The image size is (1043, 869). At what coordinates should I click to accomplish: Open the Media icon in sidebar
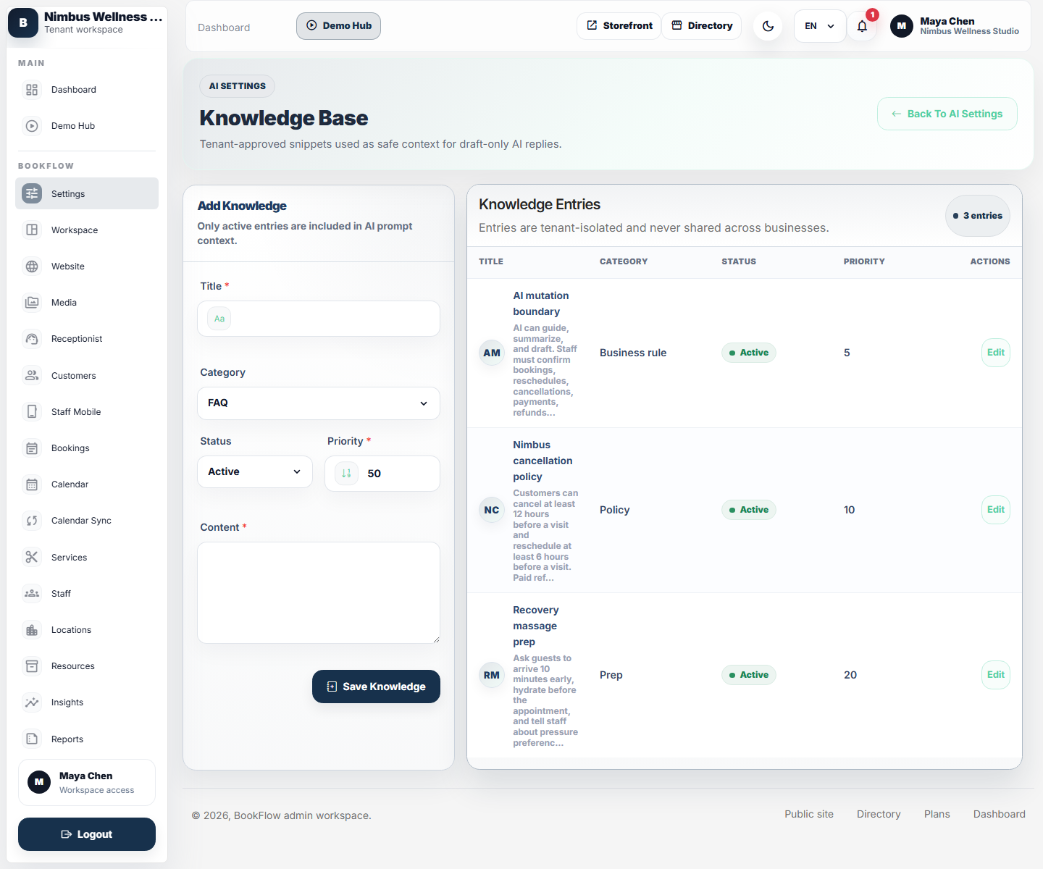pyautogui.click(x=32, y=303)
